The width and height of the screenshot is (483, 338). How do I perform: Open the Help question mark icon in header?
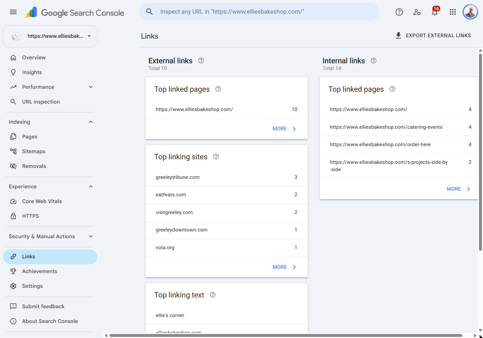[399, 12]
